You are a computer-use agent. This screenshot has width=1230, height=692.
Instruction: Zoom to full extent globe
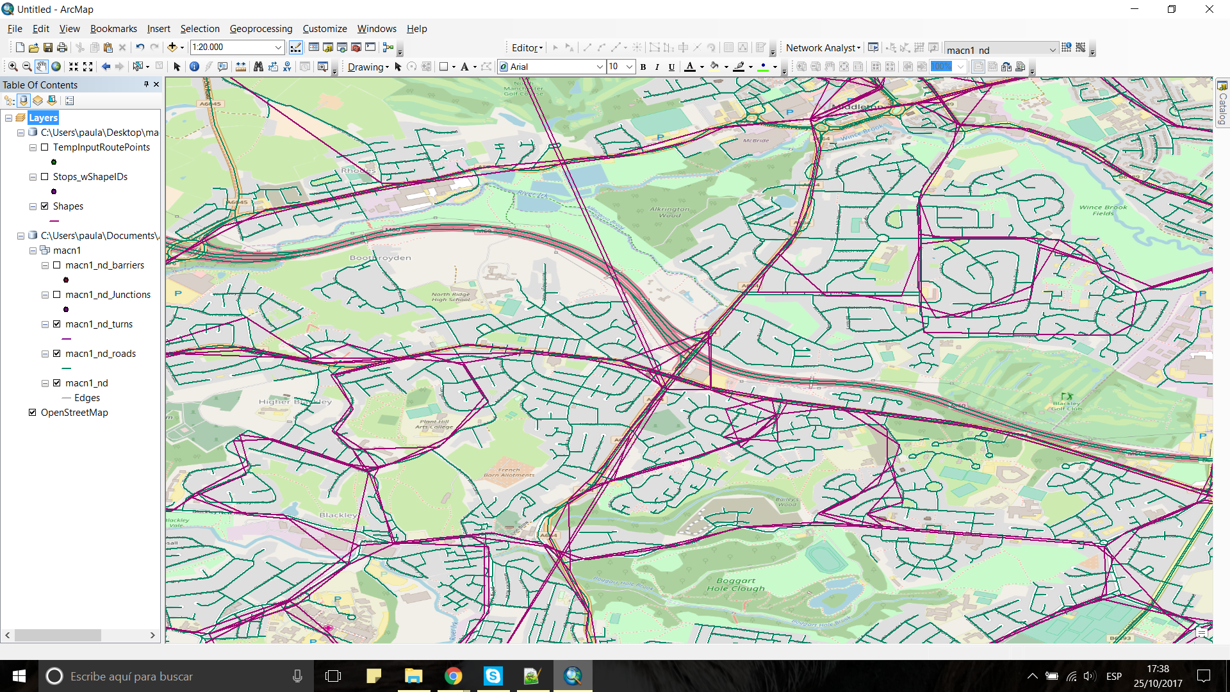coord(56,67)
